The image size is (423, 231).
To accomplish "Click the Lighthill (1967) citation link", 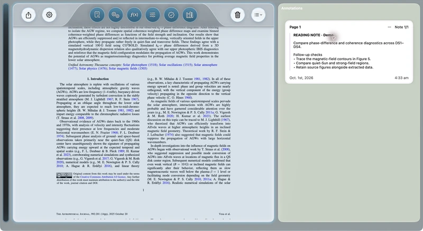I will (225, 120).
